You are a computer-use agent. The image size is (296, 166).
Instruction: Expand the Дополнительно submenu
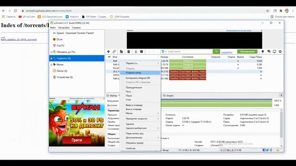click(x=141, y=137)
